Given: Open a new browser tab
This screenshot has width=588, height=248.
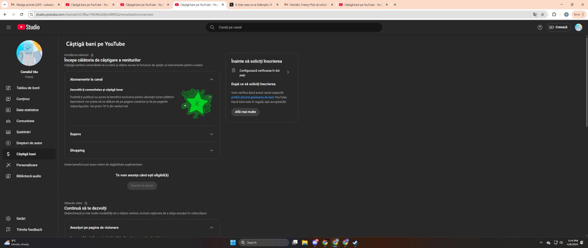Looking at the screenshot, I should pos(395,4).
